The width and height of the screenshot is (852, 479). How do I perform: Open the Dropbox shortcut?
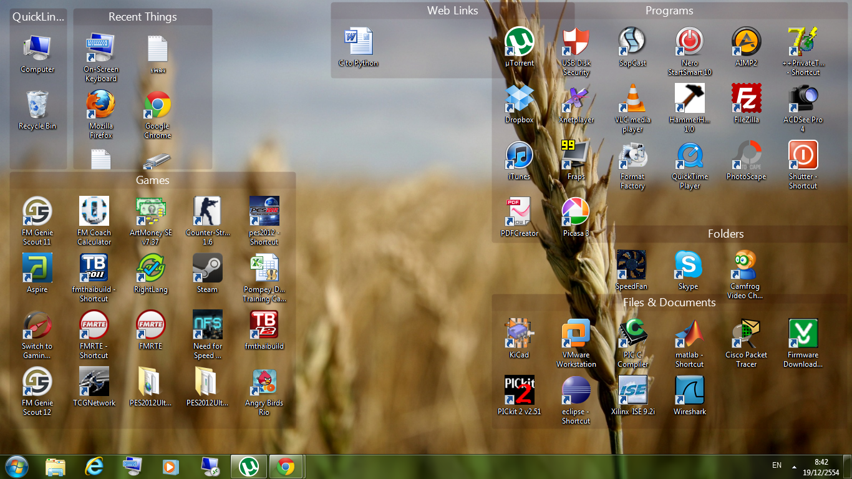click(x=519, y=104)
